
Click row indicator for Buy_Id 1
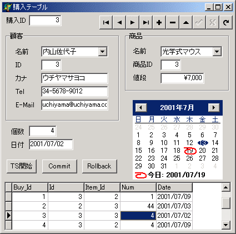point(8,197)
